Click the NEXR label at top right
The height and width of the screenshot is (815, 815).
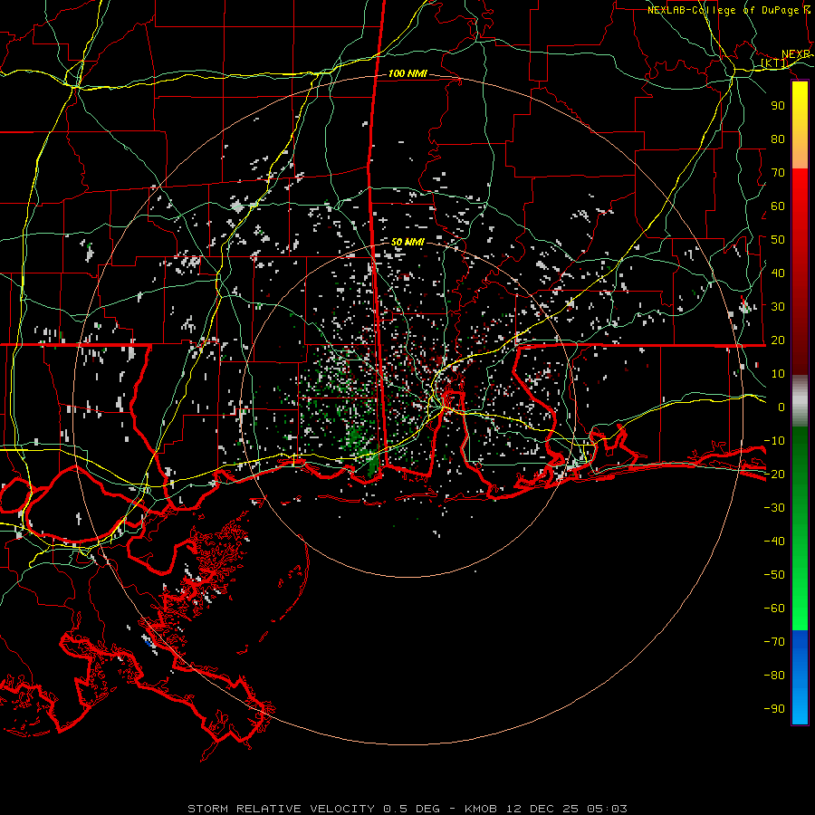796,54
